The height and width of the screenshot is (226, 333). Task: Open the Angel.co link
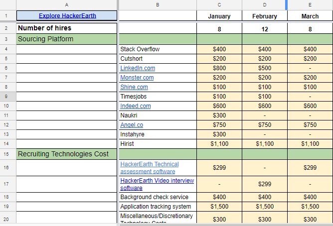coord(132,125)
